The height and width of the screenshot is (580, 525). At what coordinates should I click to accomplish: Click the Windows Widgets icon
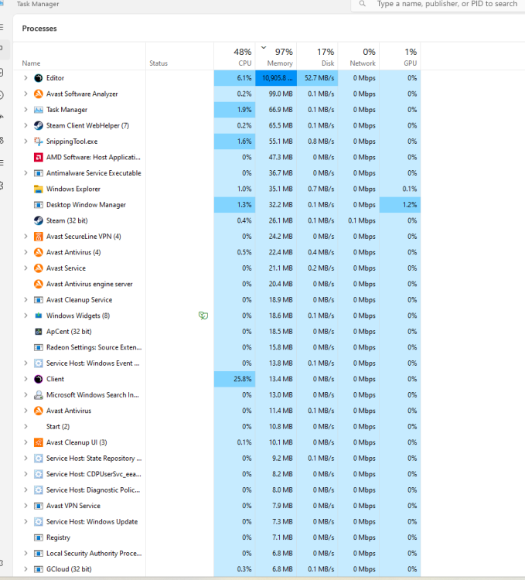(39, 316)
